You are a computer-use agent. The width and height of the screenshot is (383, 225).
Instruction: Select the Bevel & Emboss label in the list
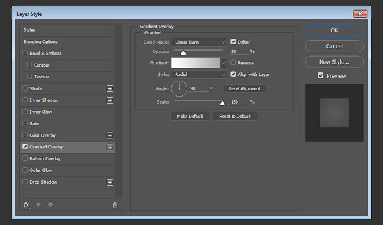(46, 53)
